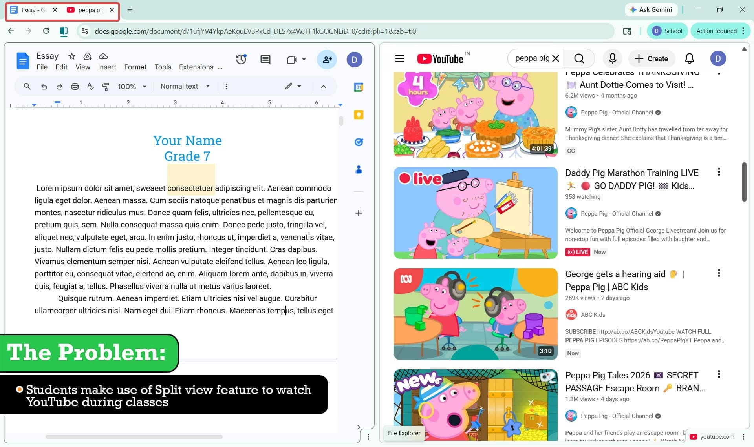Open options for George gets a hearing aid

[x=719, y=273]
